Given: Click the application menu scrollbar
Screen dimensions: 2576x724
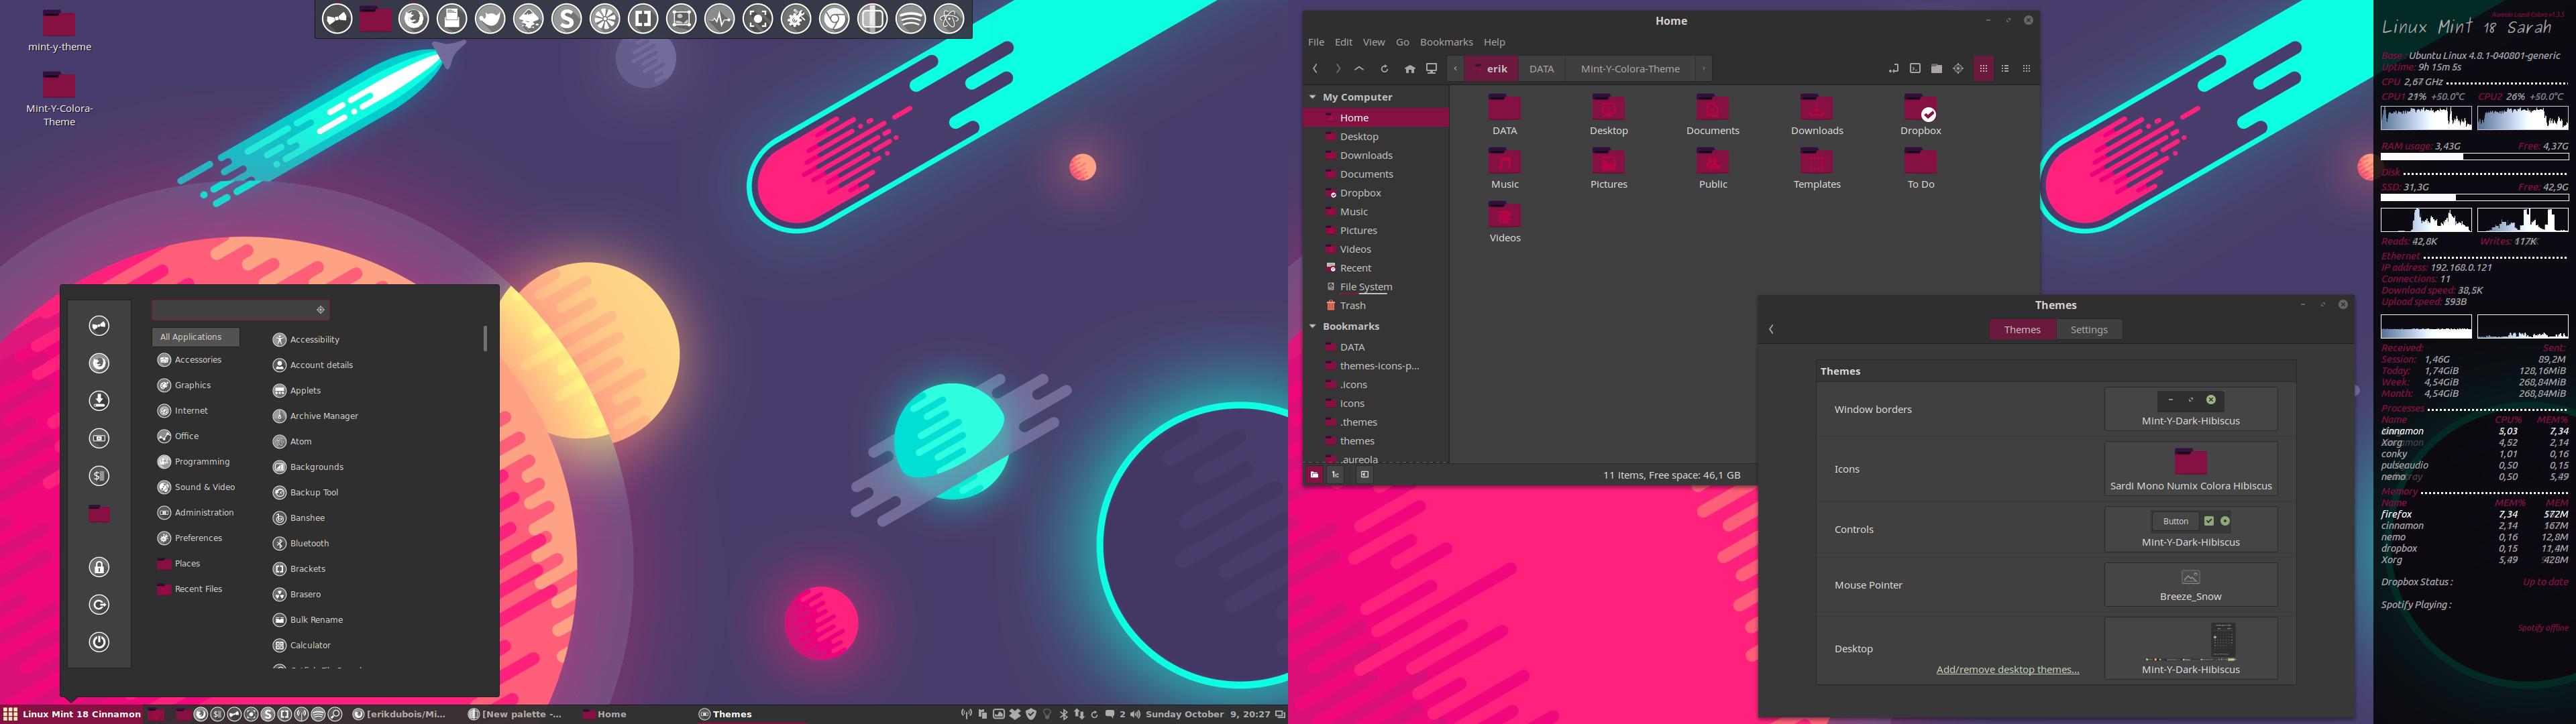Looking at the screenshot, I should (485, 338).
